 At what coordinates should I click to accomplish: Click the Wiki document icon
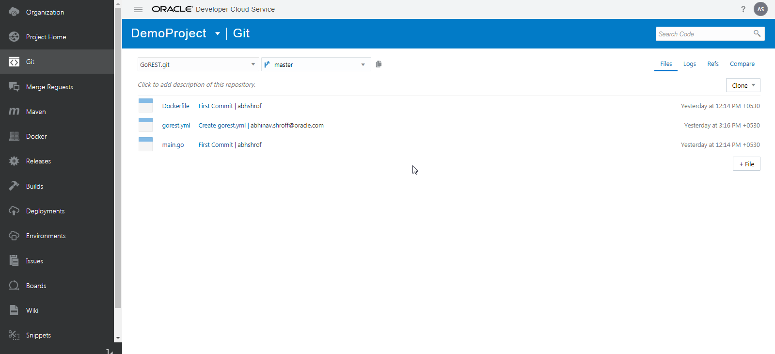[14, 310]
